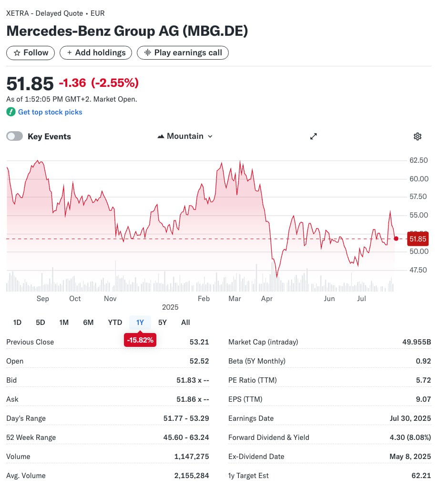Click the (-2.55%) percent change figure
This screenshot has height=490, width=440.
coord(115,83)
